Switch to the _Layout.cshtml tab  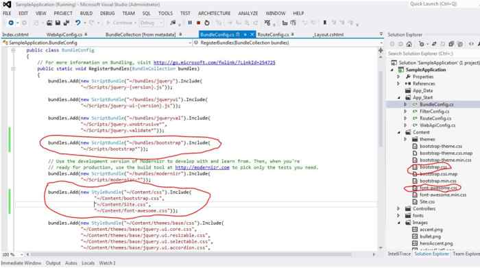[x=328, y=34]
